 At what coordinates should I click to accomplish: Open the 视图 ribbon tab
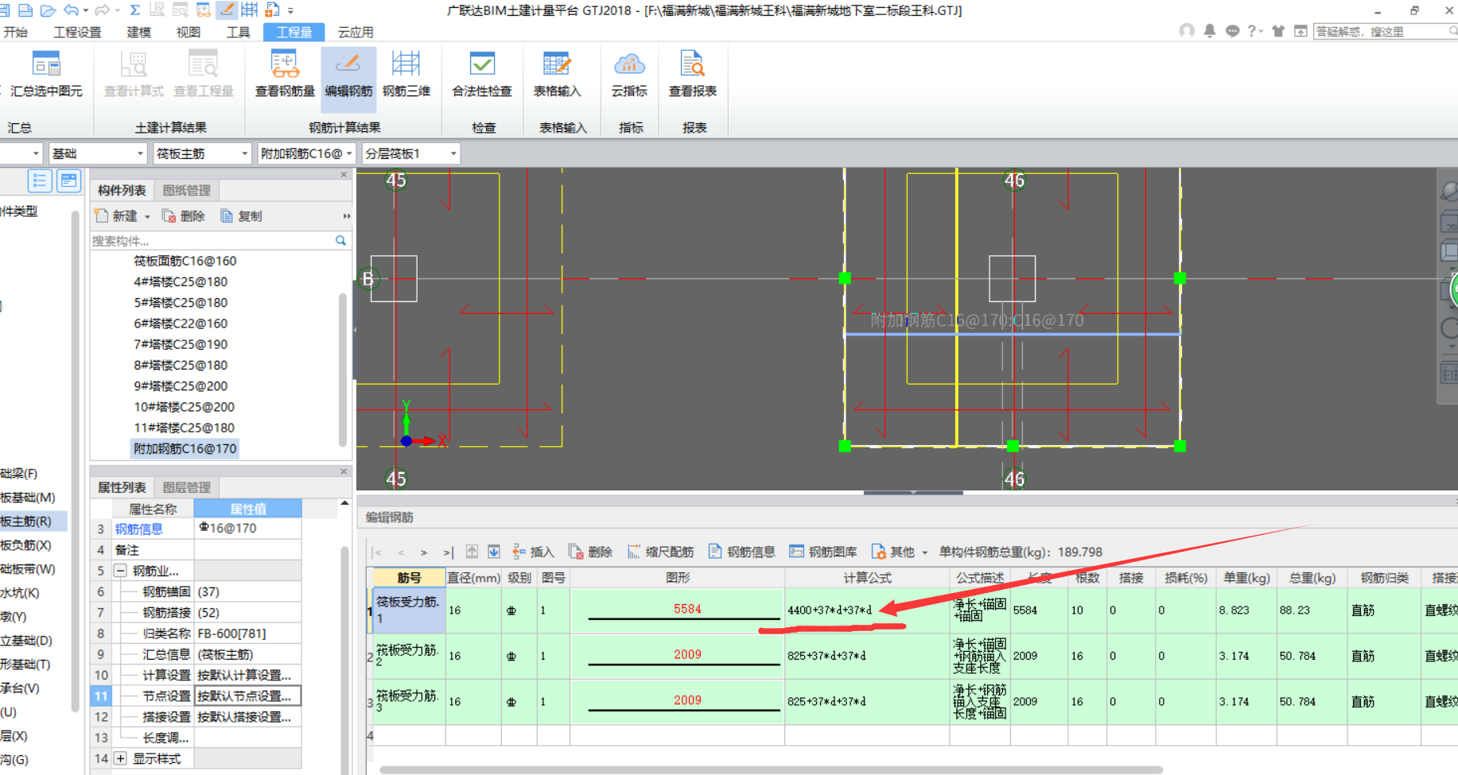[189, 32]
